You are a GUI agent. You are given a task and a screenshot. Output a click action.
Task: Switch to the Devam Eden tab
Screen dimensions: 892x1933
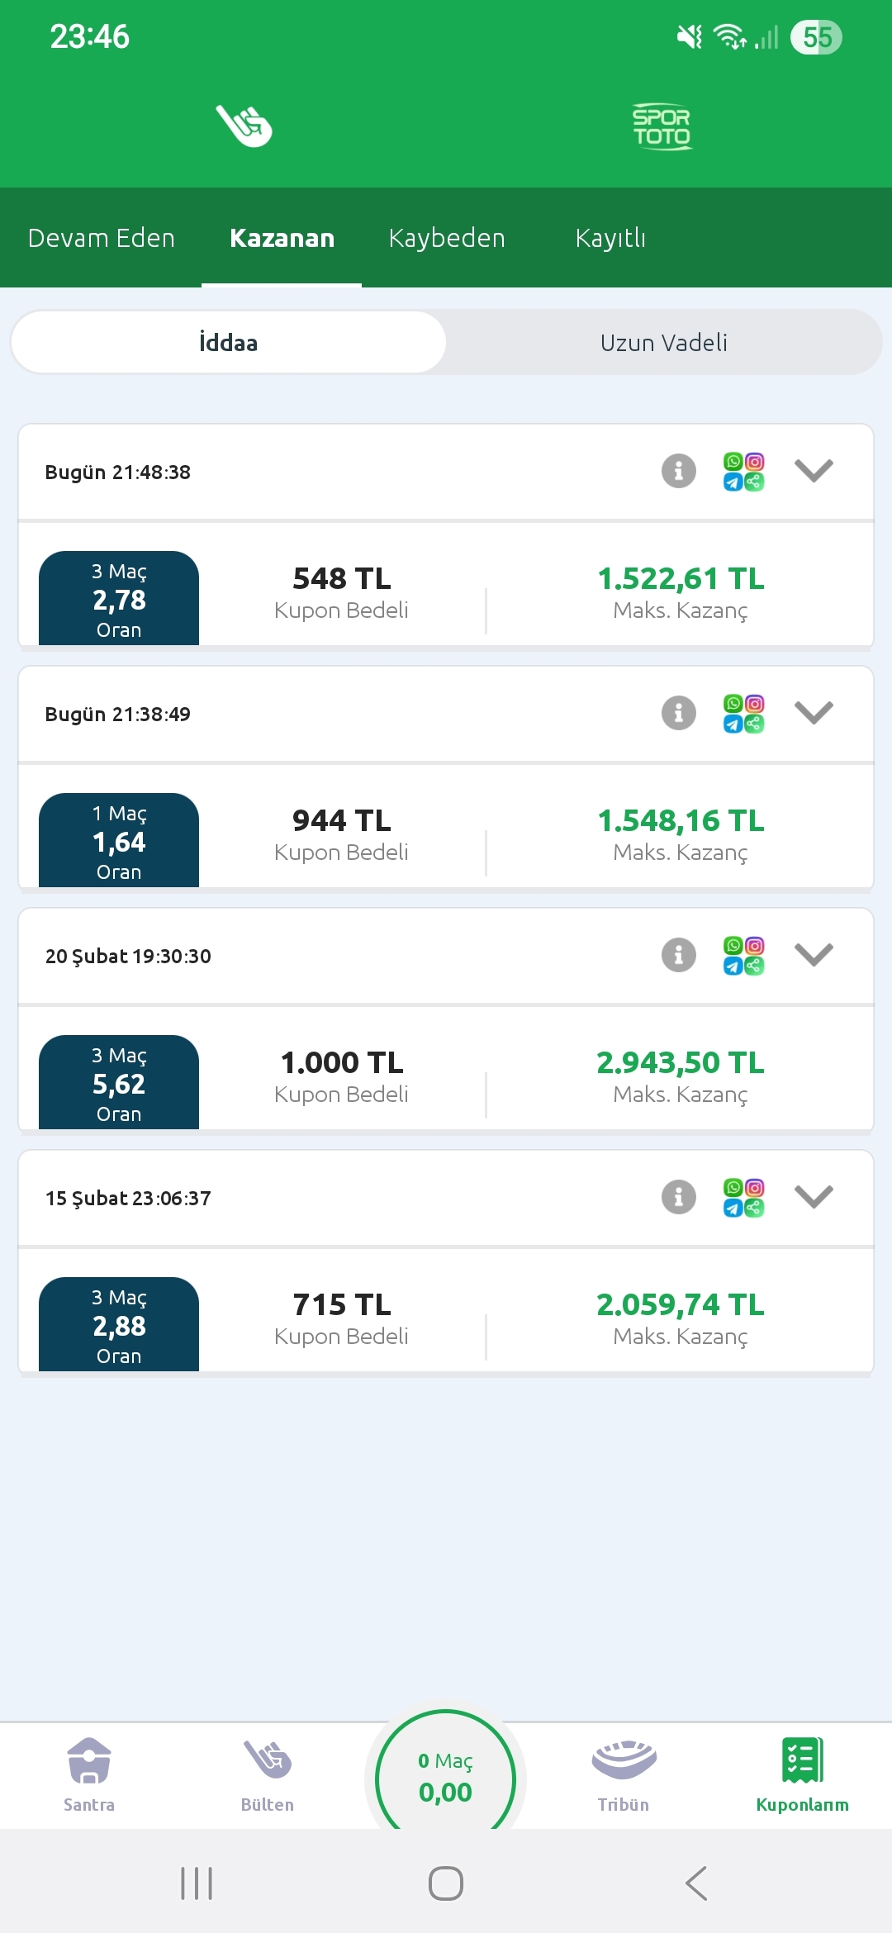(102, 238)
